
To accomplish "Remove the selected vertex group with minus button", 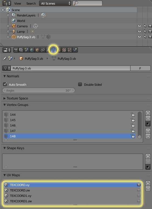I will coord(148,118).
